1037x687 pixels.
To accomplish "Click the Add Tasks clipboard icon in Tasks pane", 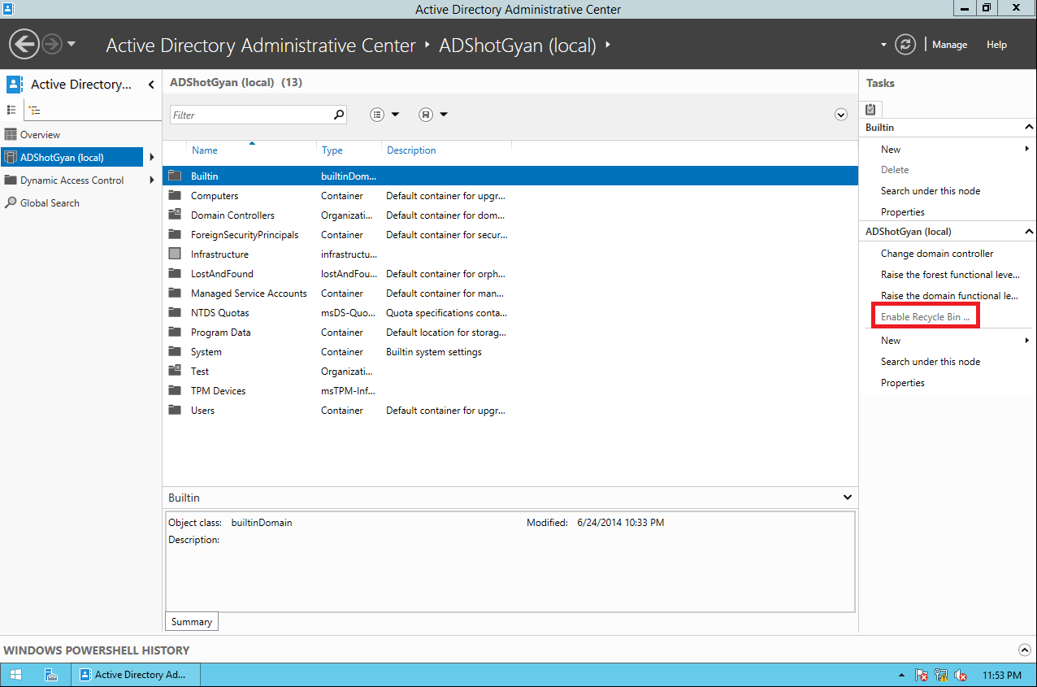I will point(870,109).
